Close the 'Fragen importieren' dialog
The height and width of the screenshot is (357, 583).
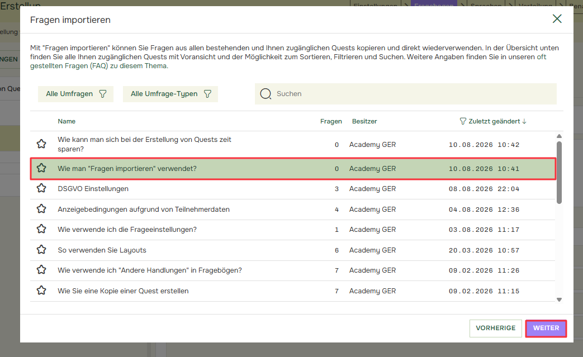click(x=557, y=19)
